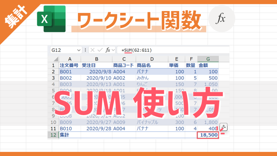Viewport: 277px width, 156px height.
Task: Select column C header
Action: (124, 59)
